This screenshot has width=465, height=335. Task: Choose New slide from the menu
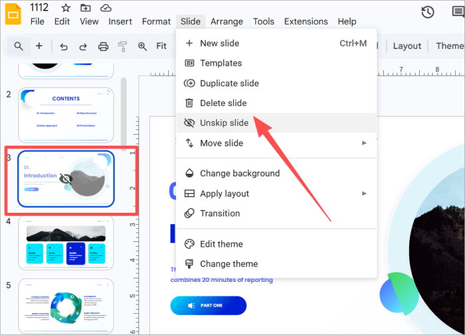coord(276,43)
